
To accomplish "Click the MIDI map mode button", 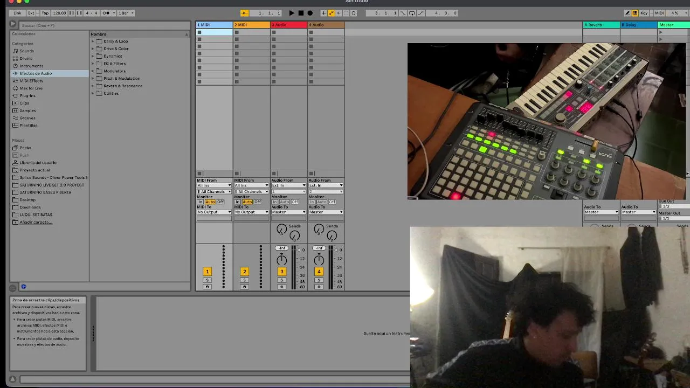I will click(659, 13).
